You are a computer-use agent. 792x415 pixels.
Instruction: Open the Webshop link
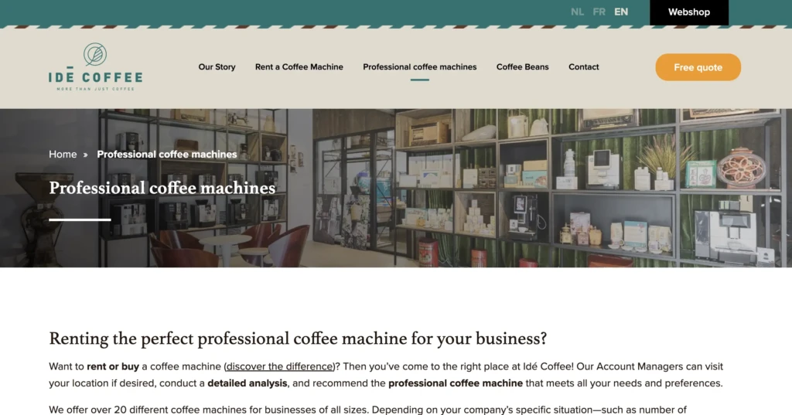pyautogui.click(x=689, y=12)
